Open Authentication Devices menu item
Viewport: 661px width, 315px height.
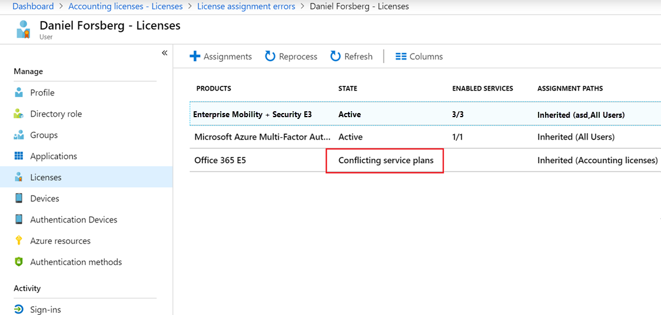click(x=74, y=220)
